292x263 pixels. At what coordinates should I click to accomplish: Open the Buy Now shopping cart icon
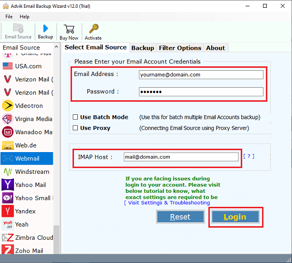[x=69, y=29]
